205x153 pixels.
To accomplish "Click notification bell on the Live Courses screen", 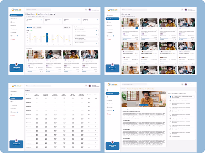I will click(x=182, y=10).
